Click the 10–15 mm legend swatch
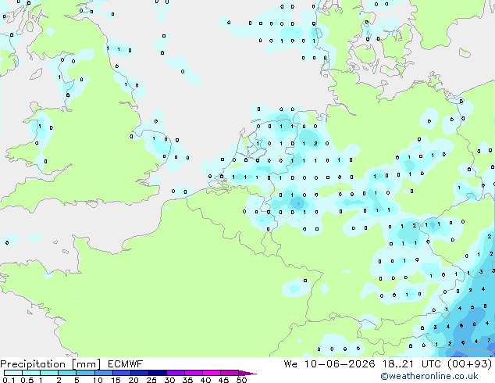Viewport: 495px width, 383px height. (x=103, y=373)
